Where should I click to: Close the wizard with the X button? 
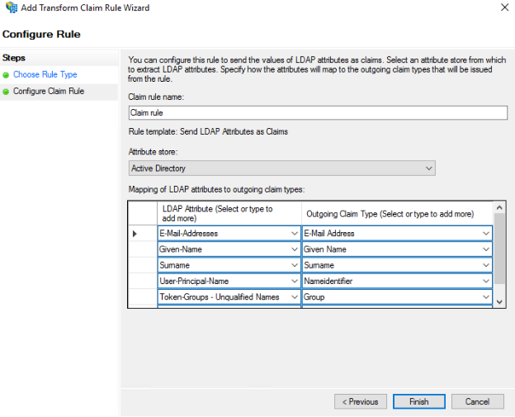[x=504, y=8]
